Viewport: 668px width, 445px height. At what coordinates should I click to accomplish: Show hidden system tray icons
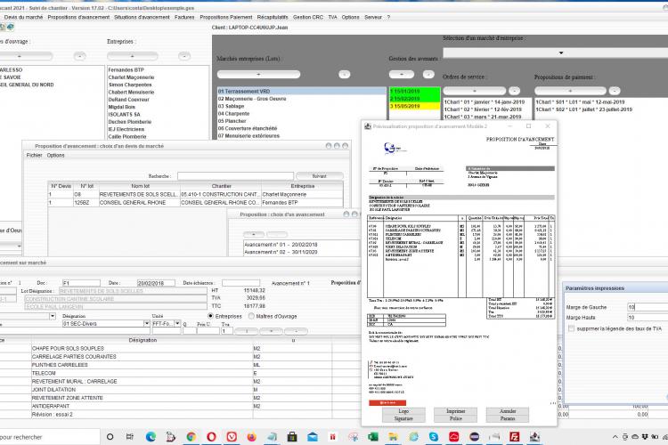[615, 437]
